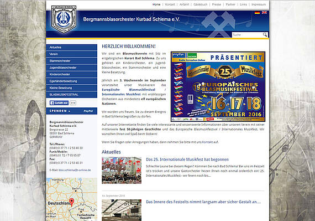This screenshot has width=315, height=221.
Task: Open the Festzelt interior photo thumbnail
Action: coord(122,210)
